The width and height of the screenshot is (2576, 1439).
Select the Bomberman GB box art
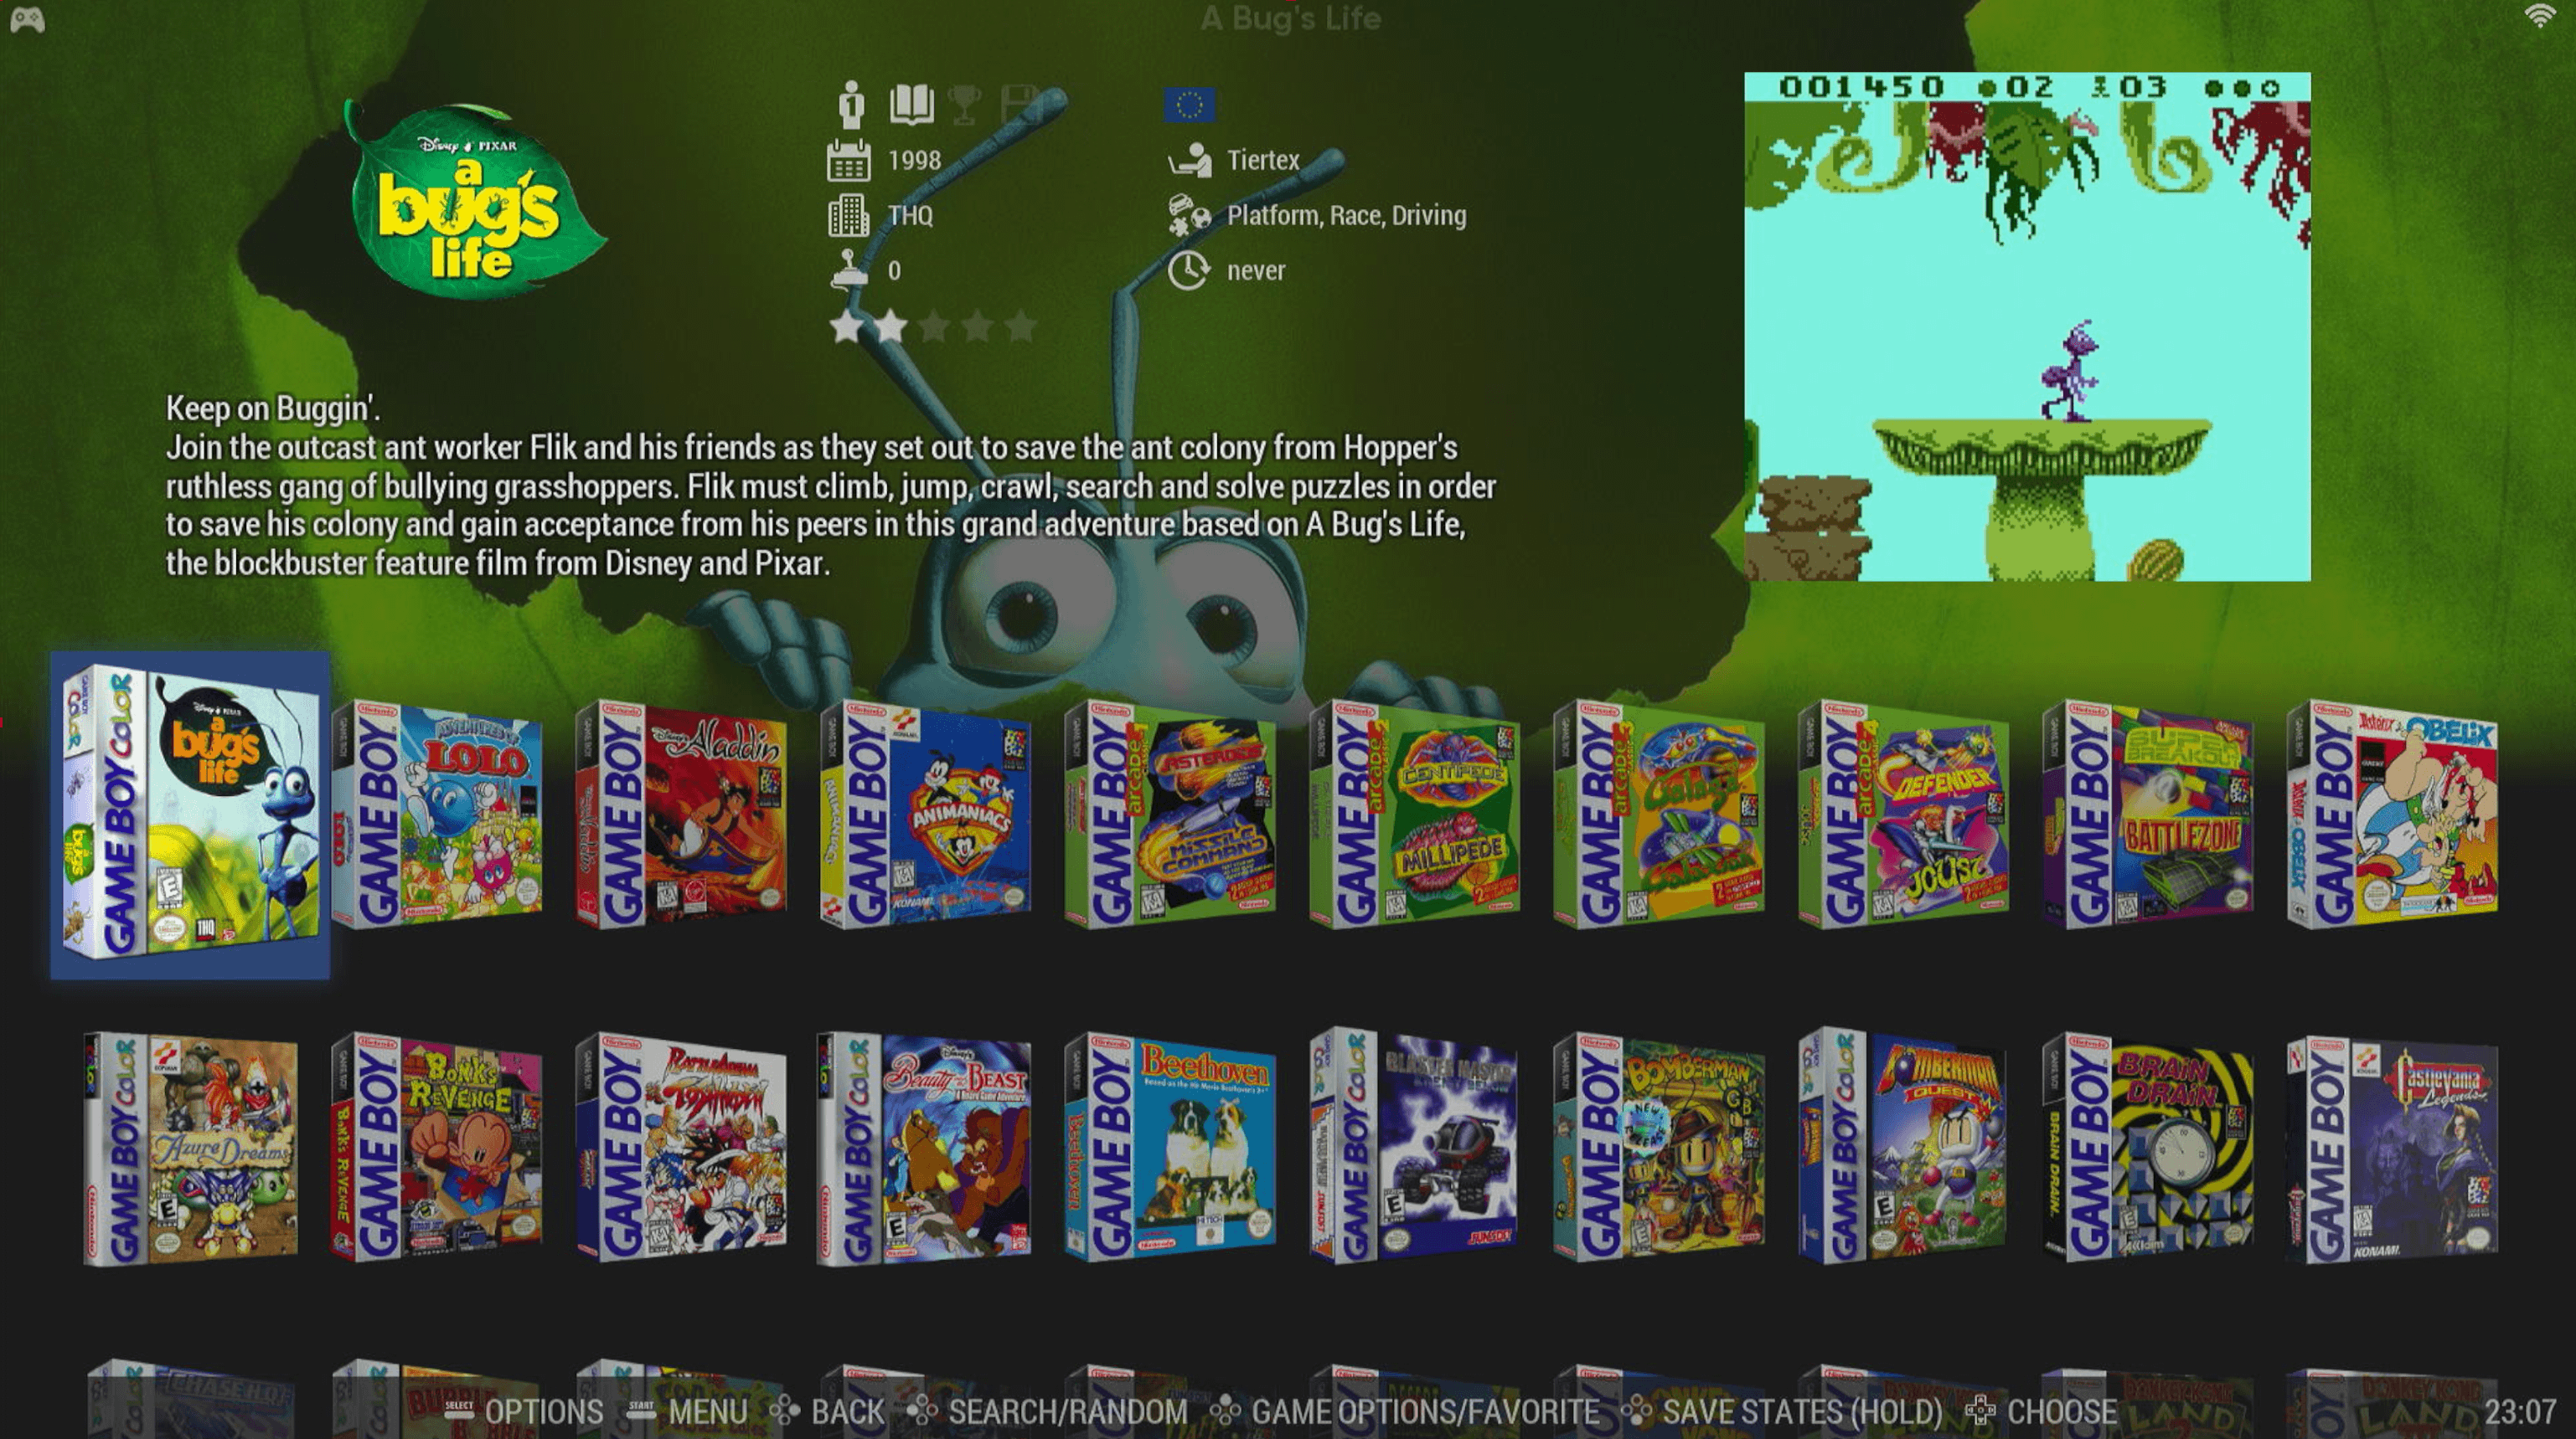[x=1659, y=1147]
